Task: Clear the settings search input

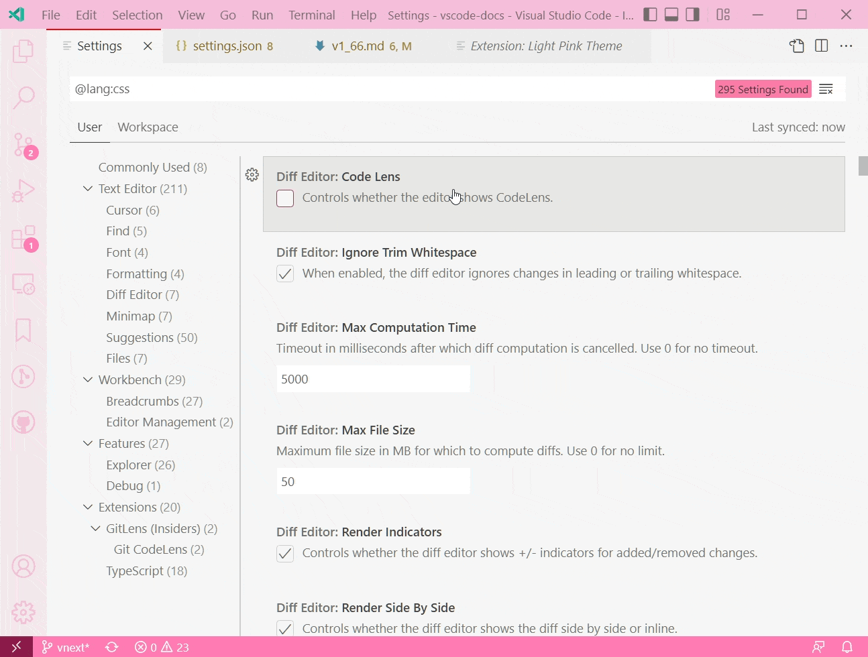Action: pos(826,89)
